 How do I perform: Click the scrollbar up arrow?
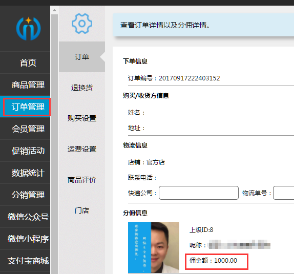(x=54, y=10)
